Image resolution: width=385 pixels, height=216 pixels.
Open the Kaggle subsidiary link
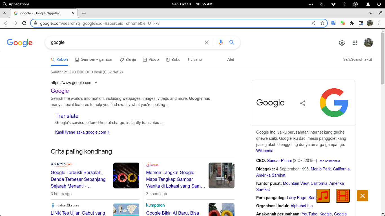click(x=326, y=214)
